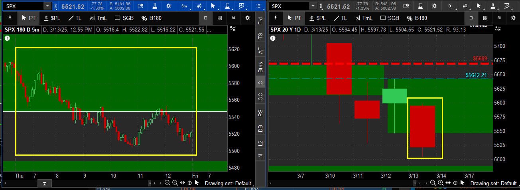
Task: Click the red $5669 price level line label
Action: (x=480, y=58)
